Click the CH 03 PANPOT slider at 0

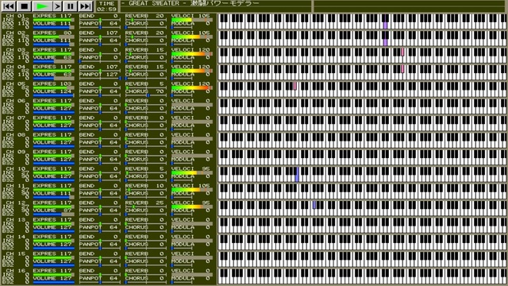coord(99,61)
